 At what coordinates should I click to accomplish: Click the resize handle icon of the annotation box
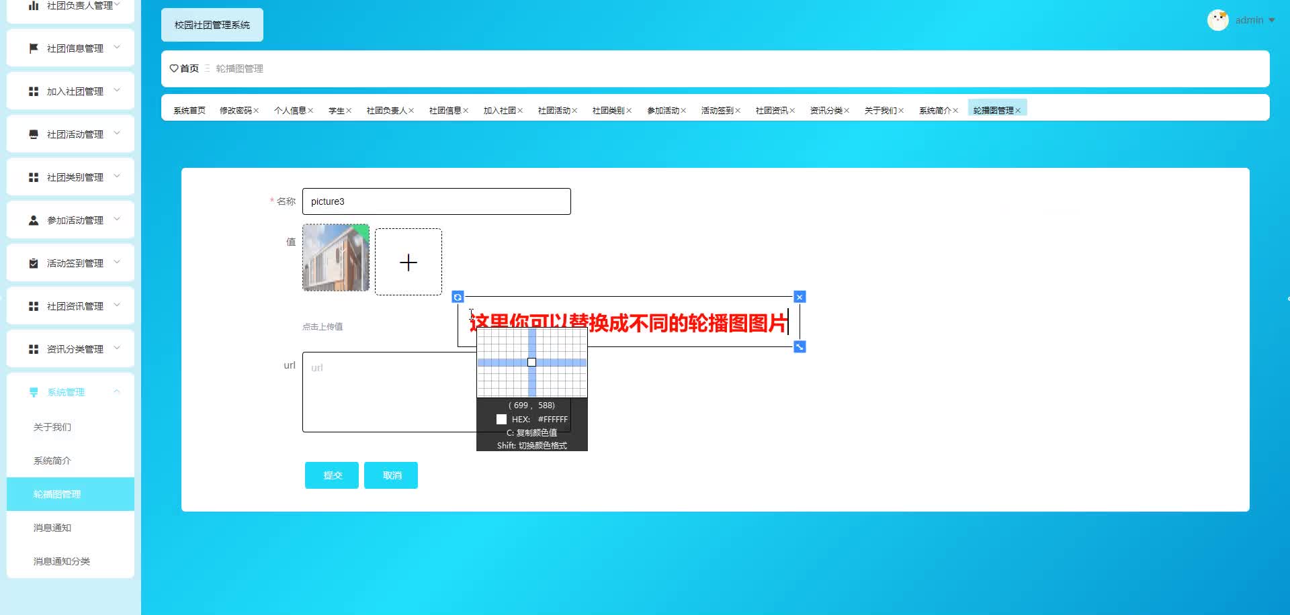pyautogui.click(x=800, y=346)
